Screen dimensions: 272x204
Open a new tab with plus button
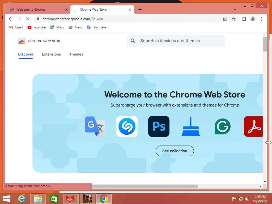tap(140, 10)
